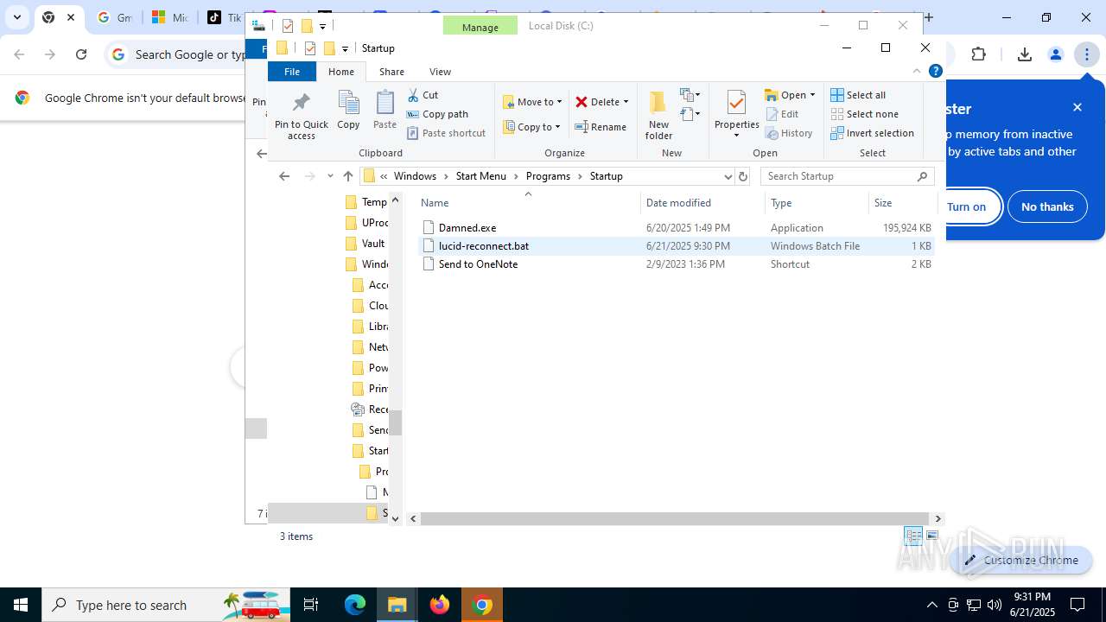Click the search magnifier icon in Explorer
The image size is (1106, 622).
pos(923,176)
